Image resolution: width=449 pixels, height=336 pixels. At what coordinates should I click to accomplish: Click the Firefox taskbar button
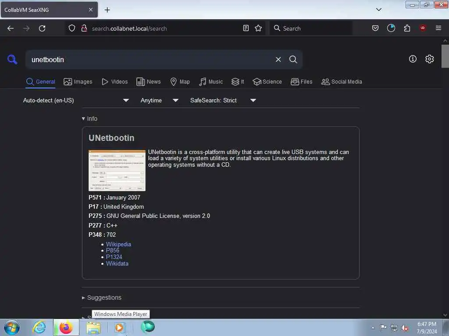tap(66, 327)
